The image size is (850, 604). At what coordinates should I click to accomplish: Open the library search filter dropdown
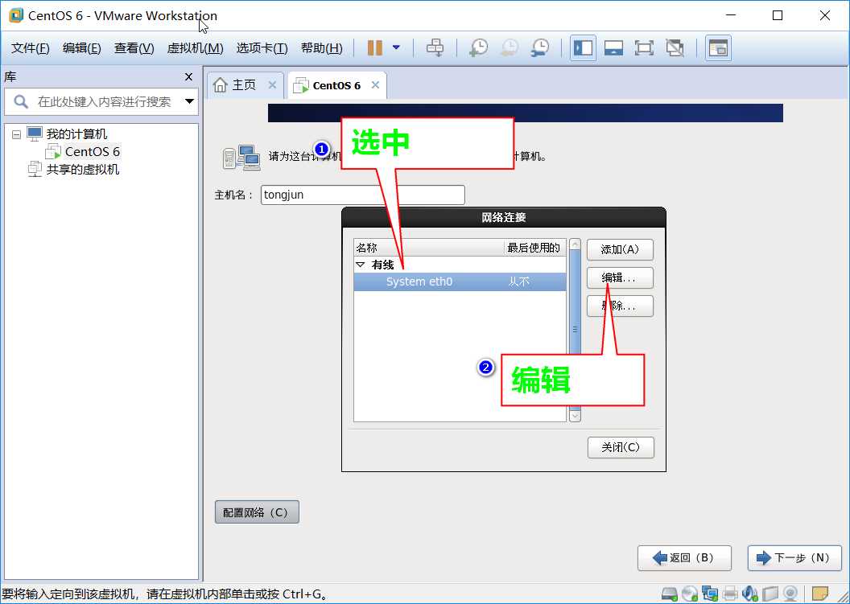pos(189,101)
